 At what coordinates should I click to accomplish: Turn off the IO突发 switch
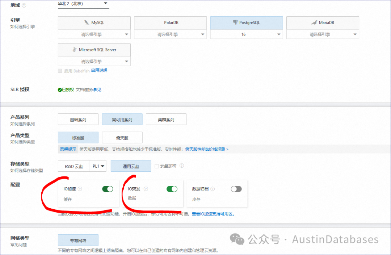click(x=172, y=189)
